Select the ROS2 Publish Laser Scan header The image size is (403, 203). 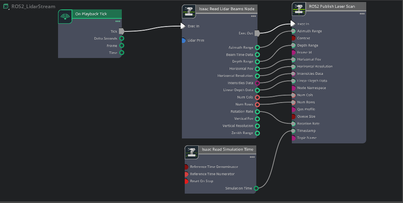tap(336, 7)
